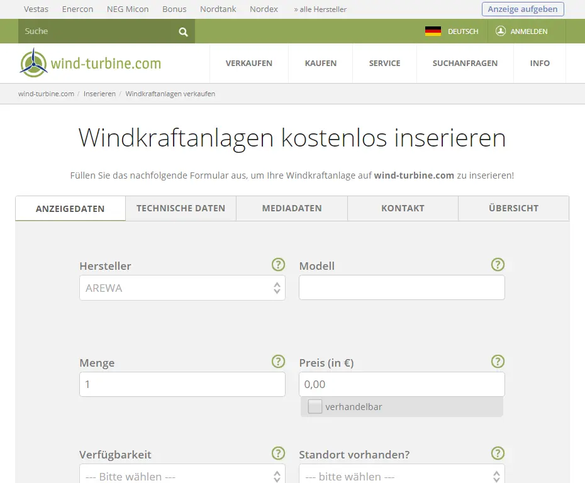The width and height of the screenshot is (585, 483).
Task: Click the Anzeige aufgeben button
Action: 523,9
